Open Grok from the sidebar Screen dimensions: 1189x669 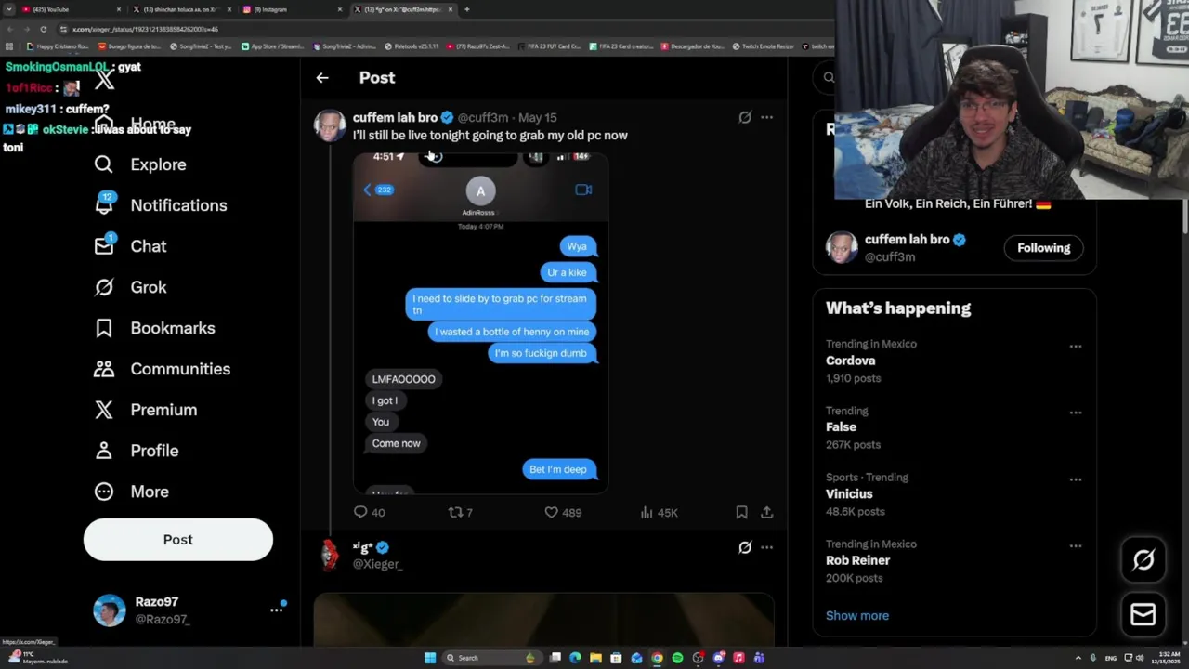click(x=130, y=287)
